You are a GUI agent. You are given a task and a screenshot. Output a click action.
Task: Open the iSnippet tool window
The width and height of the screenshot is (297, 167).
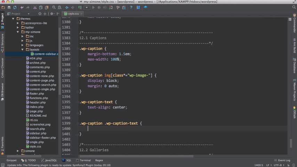pyautogui.click(x=11, y=160)
